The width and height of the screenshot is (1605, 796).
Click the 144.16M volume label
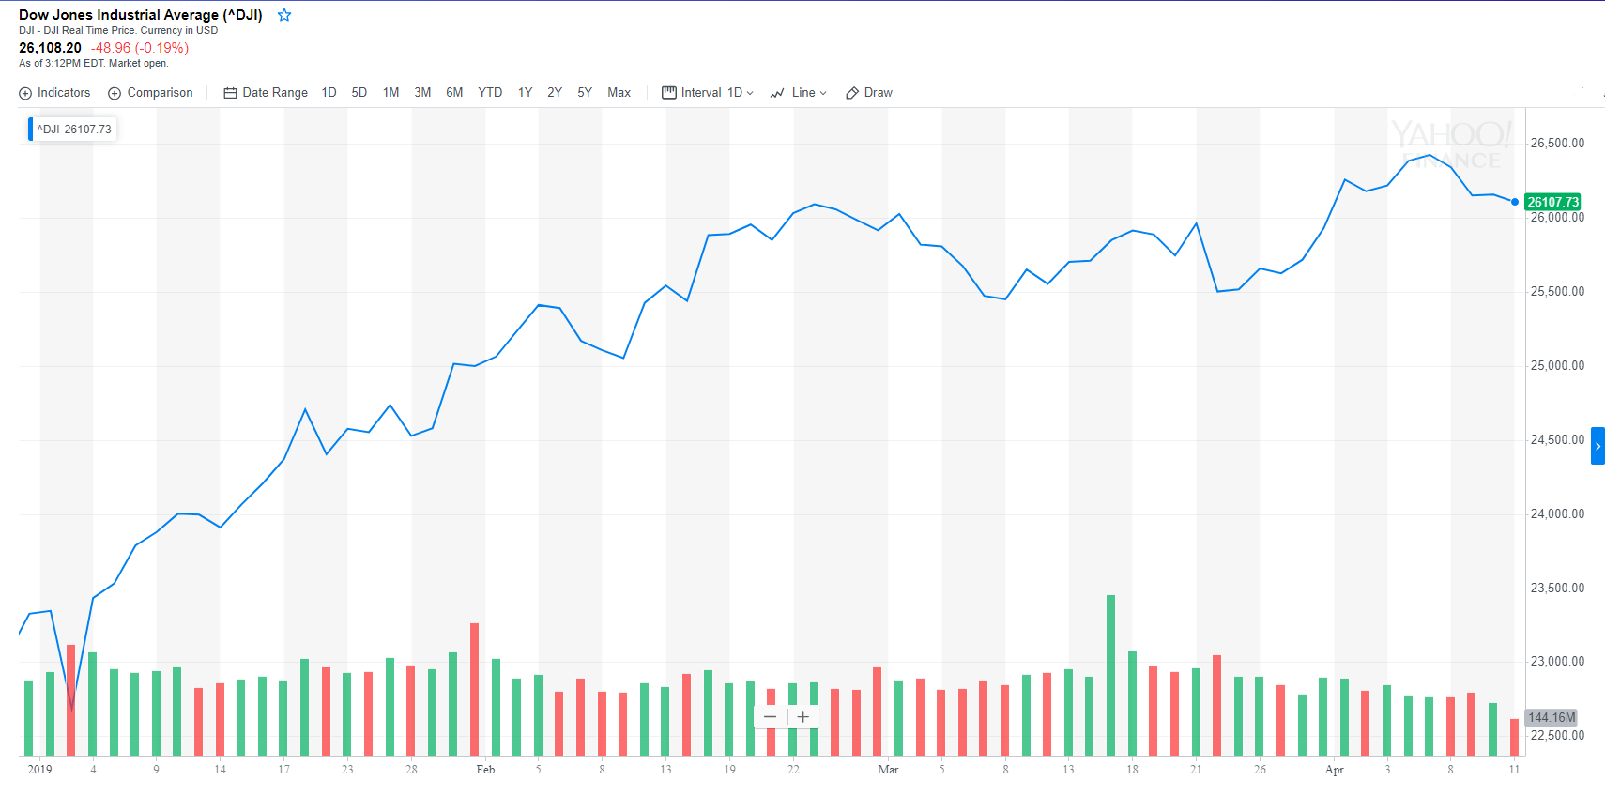click(1550, 717)
